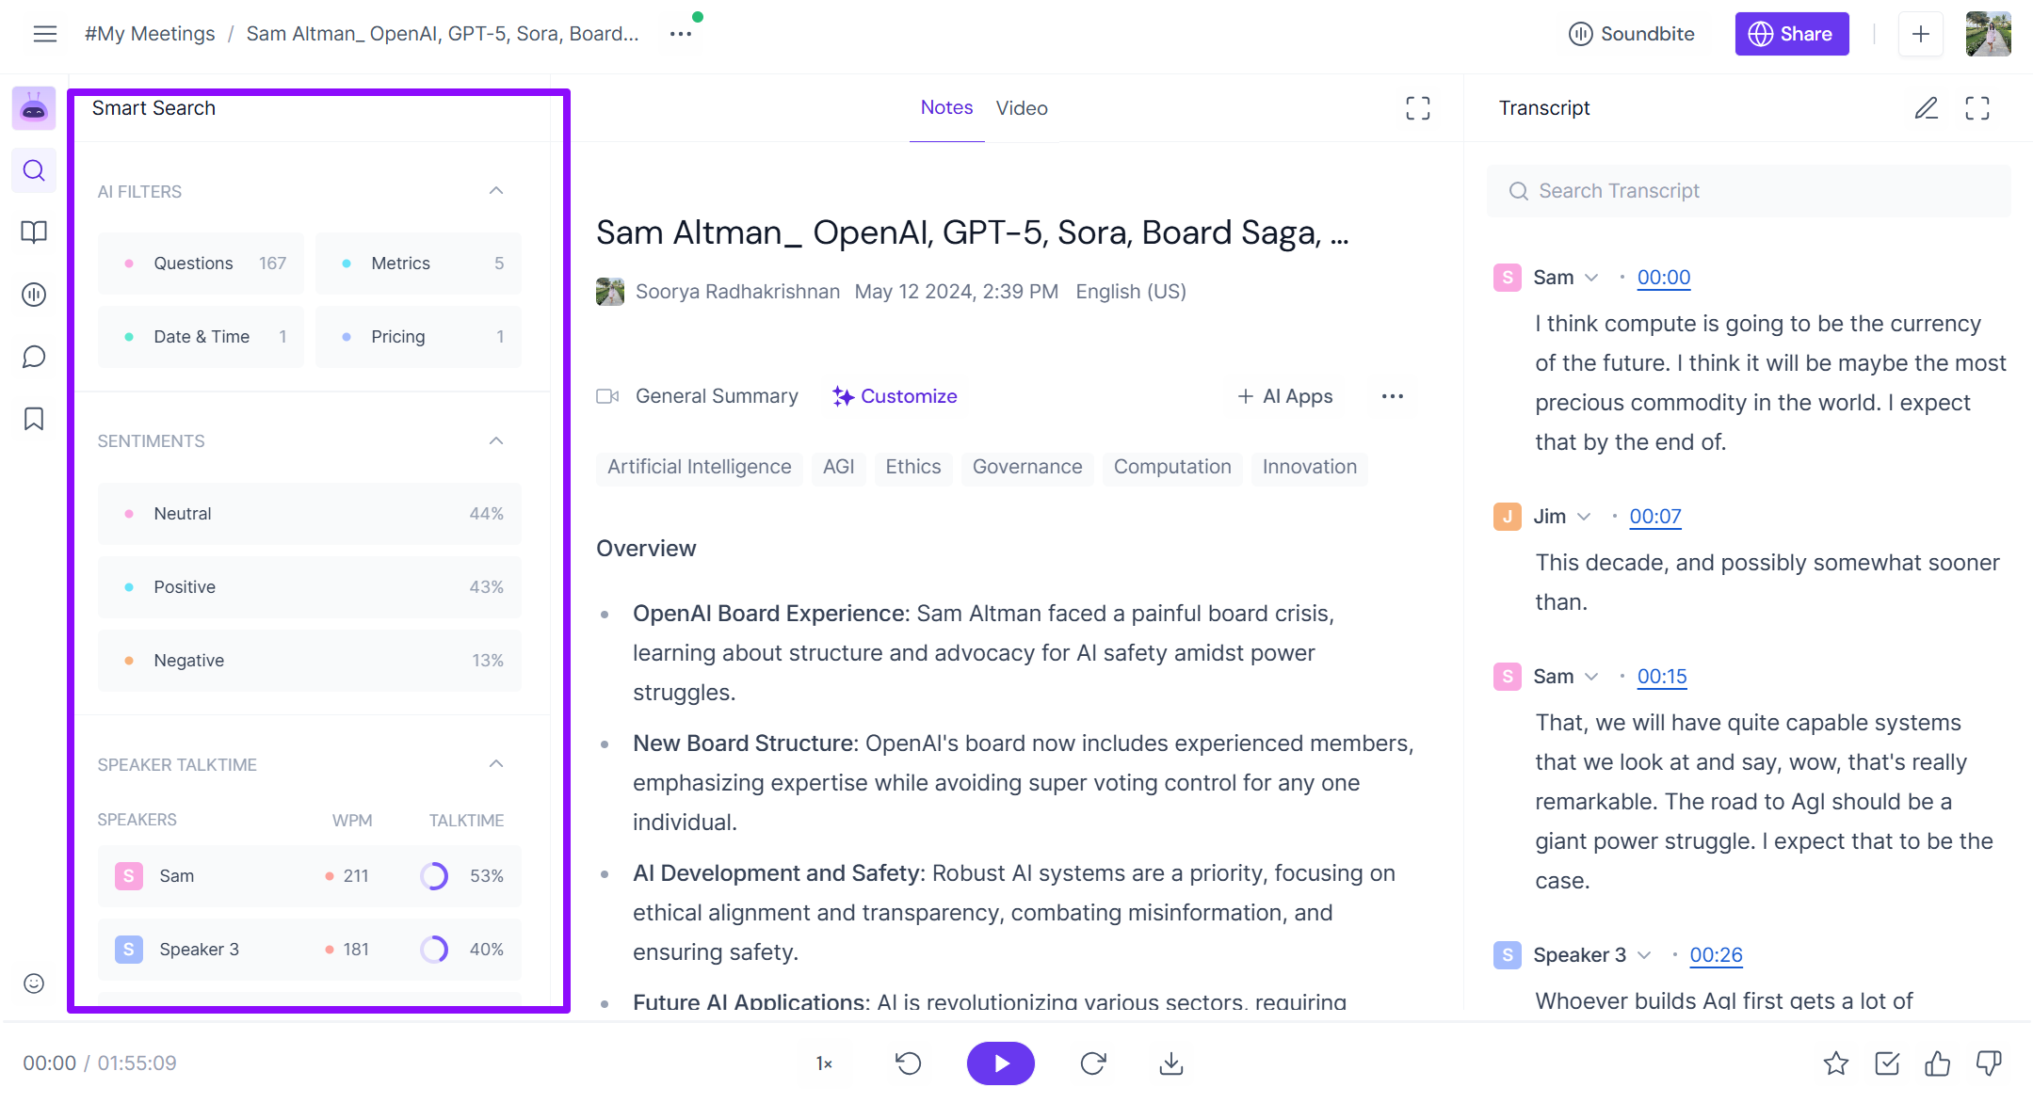
Task: Open the comments sidebar icon
Action: coord(34,357)
